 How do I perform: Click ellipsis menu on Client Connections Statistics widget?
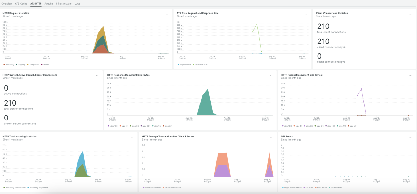(x=410, y=14)
